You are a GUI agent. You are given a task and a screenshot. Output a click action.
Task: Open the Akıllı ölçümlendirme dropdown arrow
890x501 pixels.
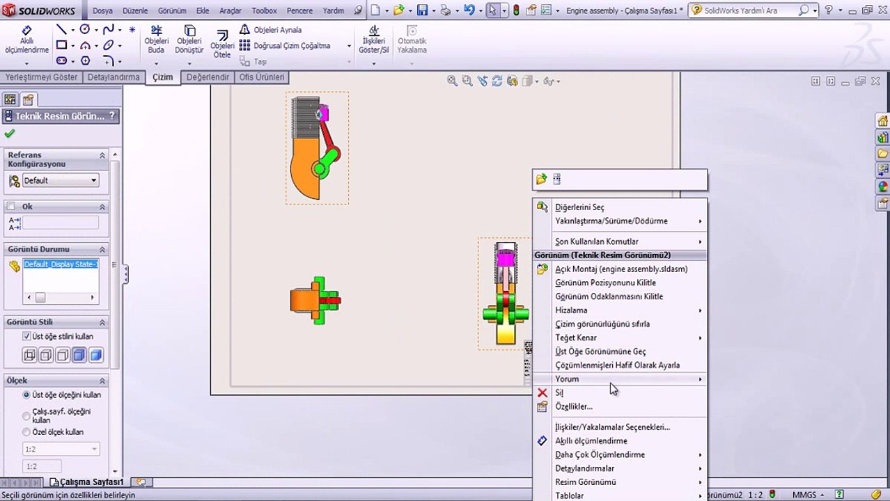point(26,63)
